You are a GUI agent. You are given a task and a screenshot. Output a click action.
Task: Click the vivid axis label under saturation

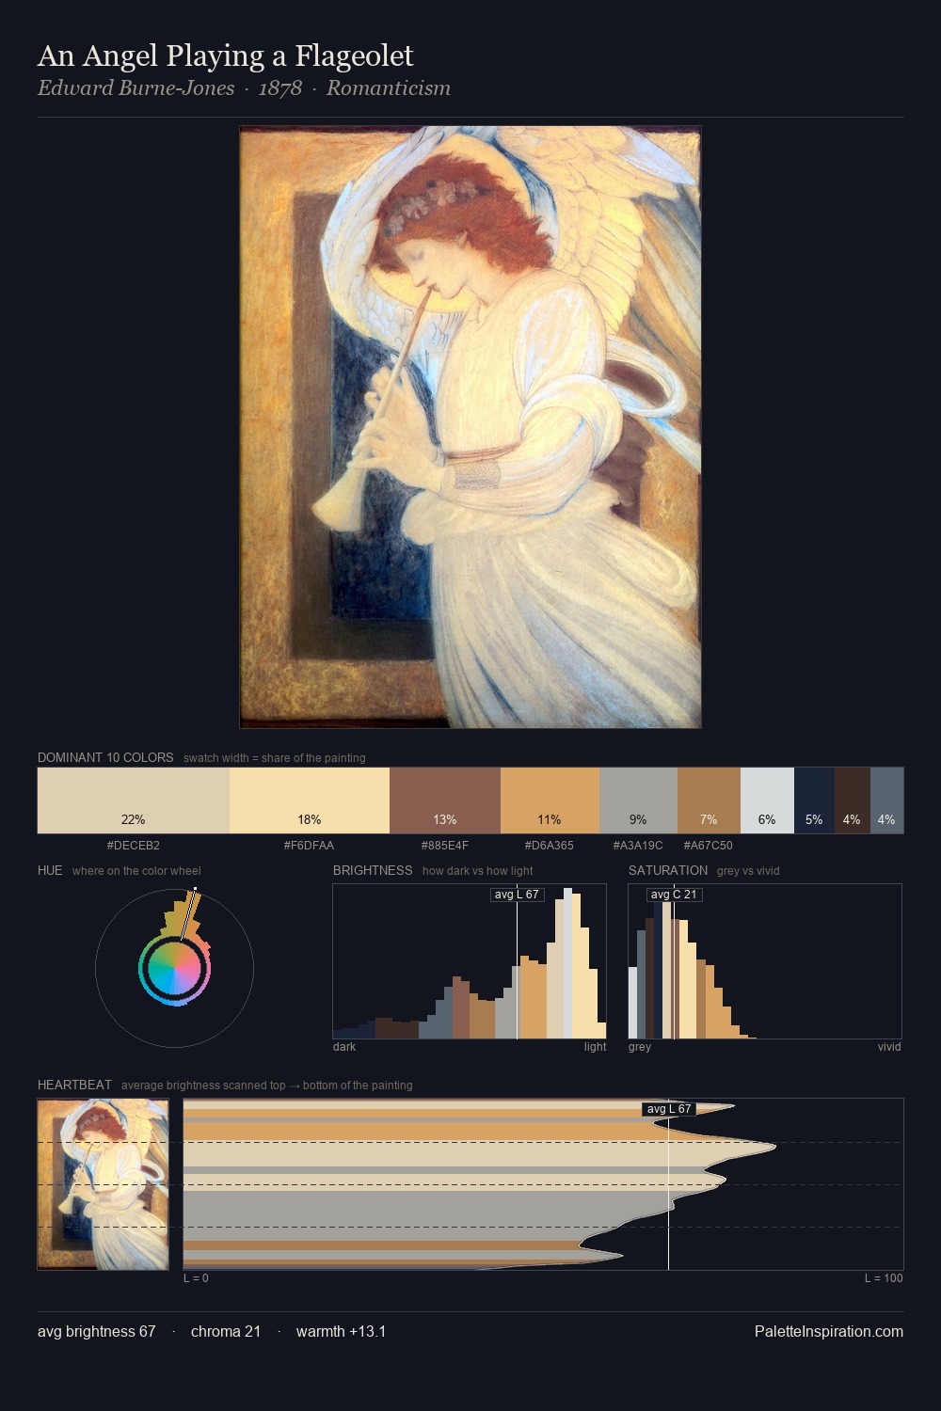[x=889, y=1047]
